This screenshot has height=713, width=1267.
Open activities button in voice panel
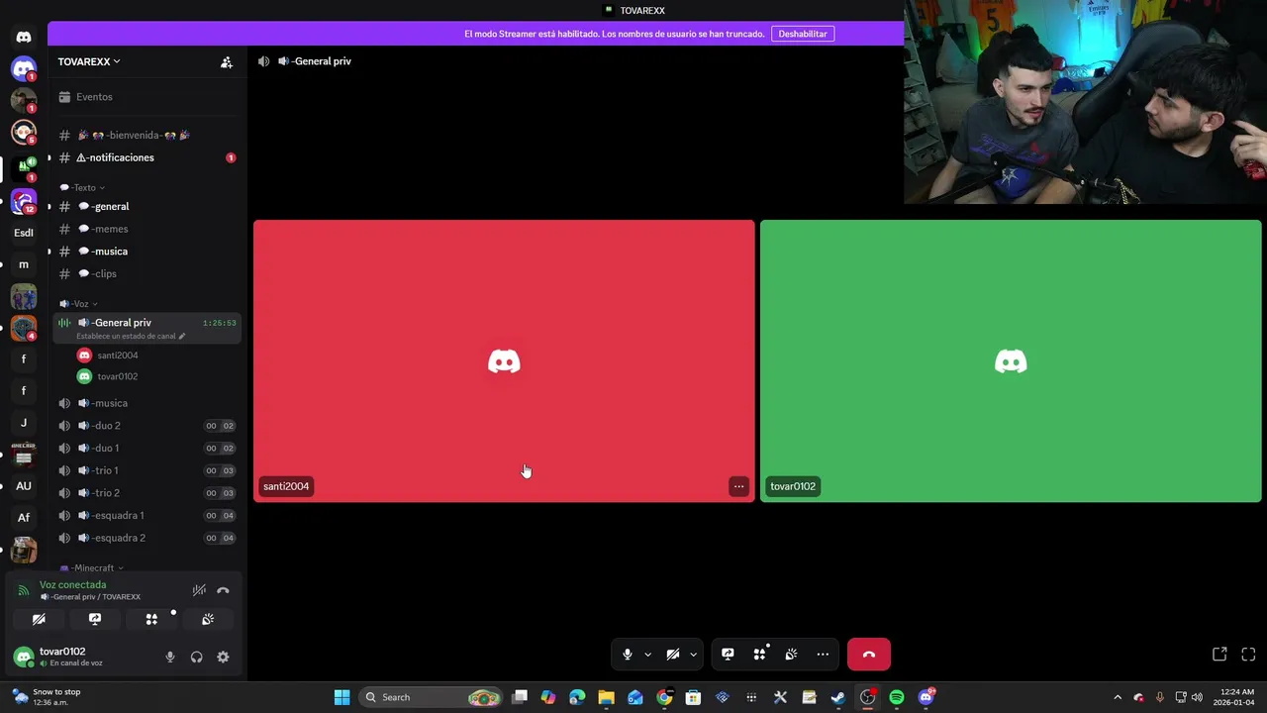151,619
